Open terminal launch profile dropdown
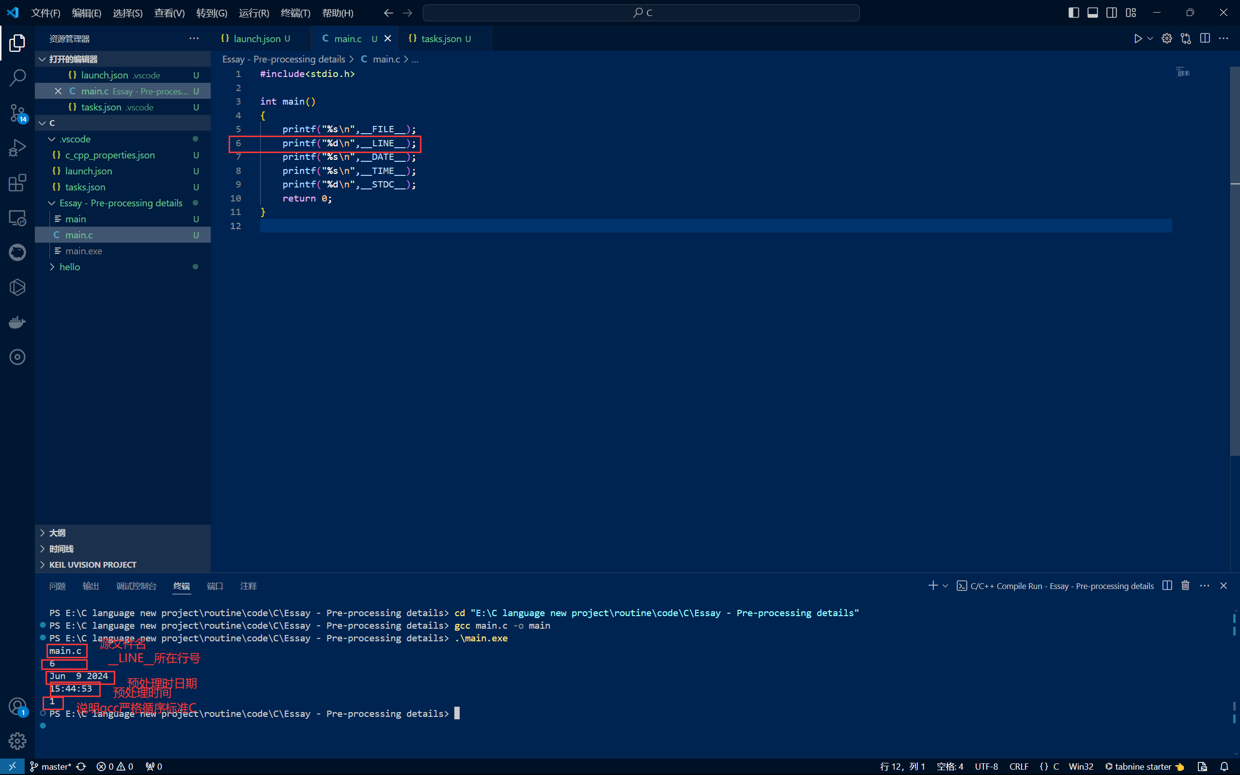 (x=945, y=585)
